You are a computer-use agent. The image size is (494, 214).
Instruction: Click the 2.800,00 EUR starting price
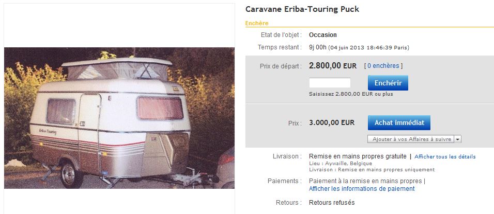tap(333, 66)
